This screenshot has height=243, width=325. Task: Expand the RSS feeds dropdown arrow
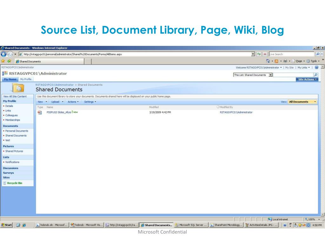pos(281,61)
